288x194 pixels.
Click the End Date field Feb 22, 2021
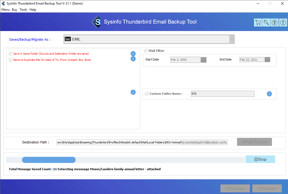[252, 60]
